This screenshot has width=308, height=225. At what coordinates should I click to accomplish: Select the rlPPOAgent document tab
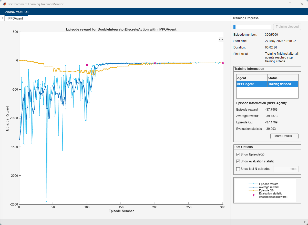[16, 18]
